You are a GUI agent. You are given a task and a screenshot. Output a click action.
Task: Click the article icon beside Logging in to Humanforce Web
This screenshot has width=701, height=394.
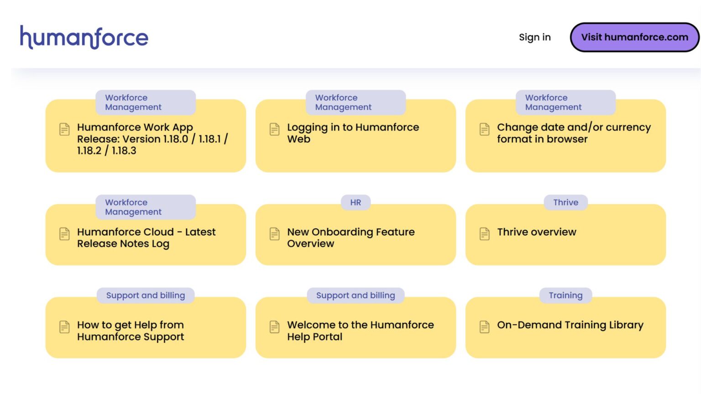pyautogui.click(x=274, y=130)
